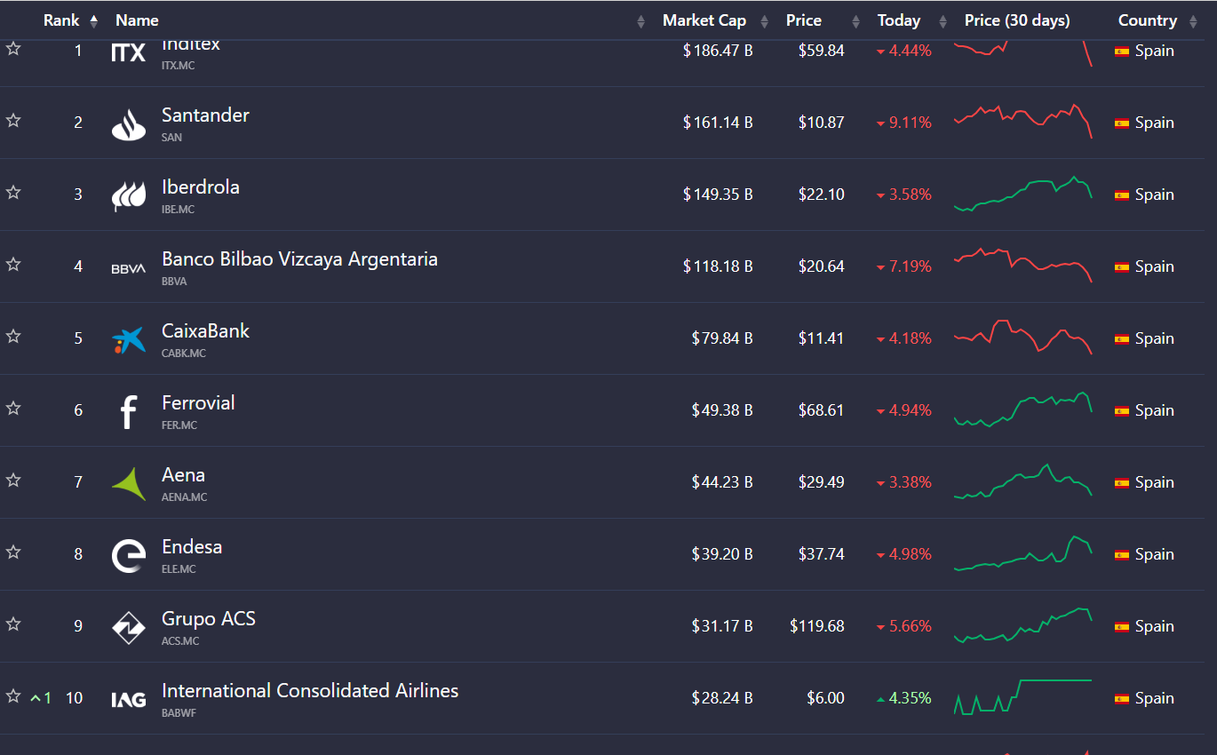Open International Consolidated Airlines company page

(x=310, y=691)
